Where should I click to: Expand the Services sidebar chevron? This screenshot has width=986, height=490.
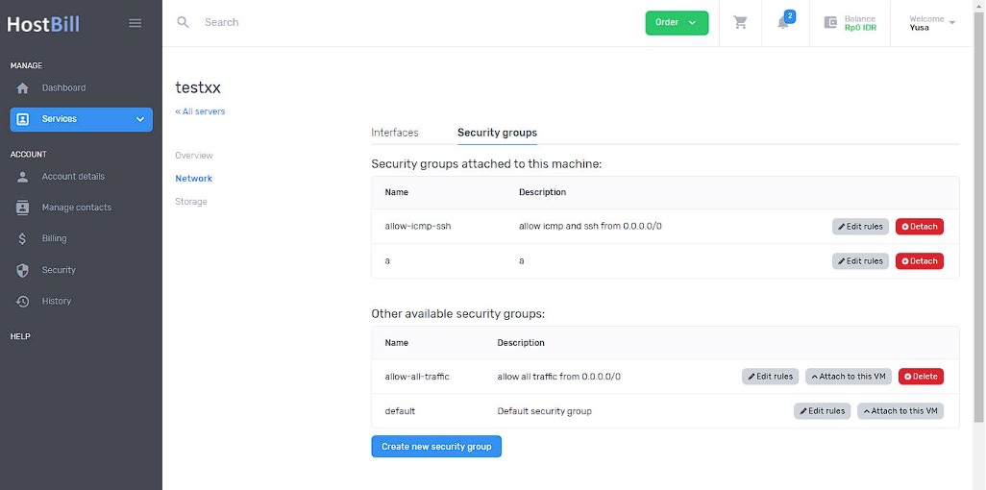(140, 119)
